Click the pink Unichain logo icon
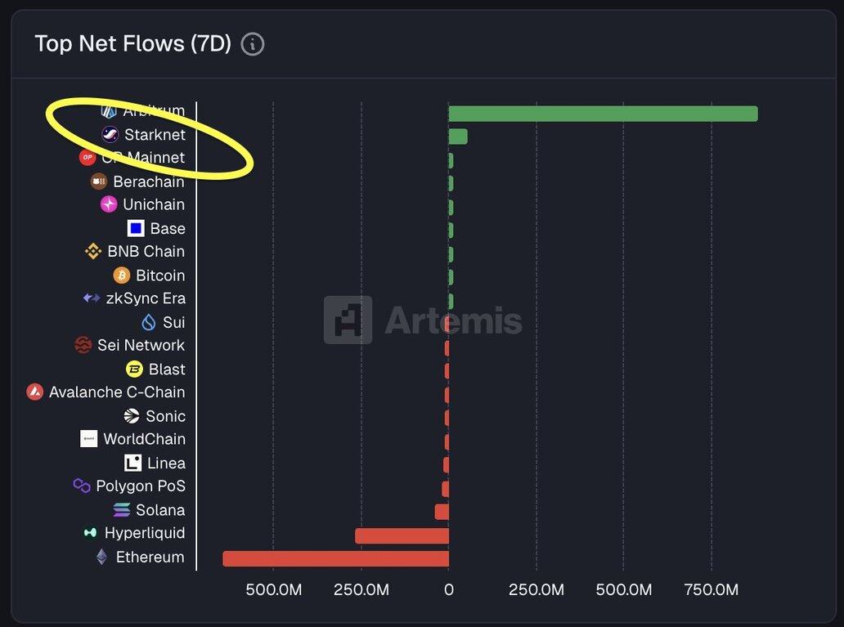844x627 pixels. click(109, 204)
